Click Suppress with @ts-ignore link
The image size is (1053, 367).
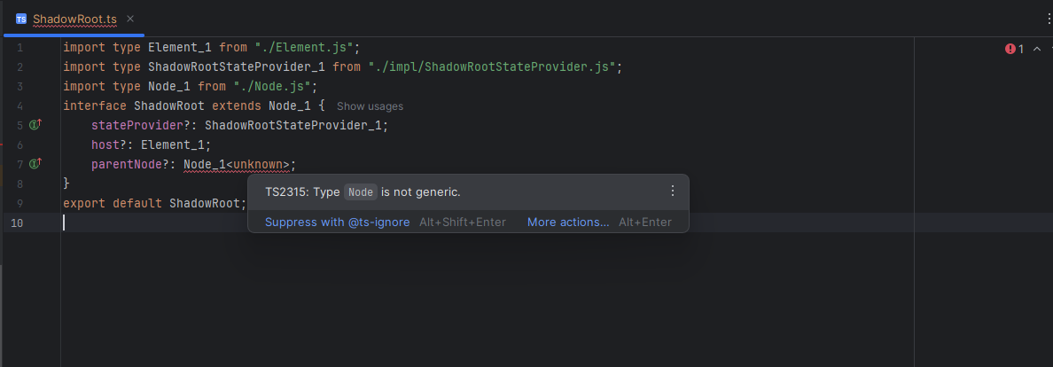click(337, 222)
